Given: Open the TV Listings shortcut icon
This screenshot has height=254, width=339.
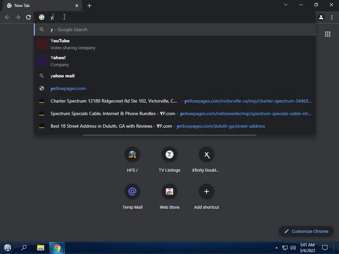Looking at the screenshot, I should tap(169, 154).
